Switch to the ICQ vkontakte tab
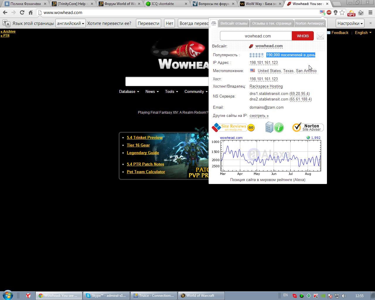The width and height of the screenshot is (375, 300). (x=166, y=4)
